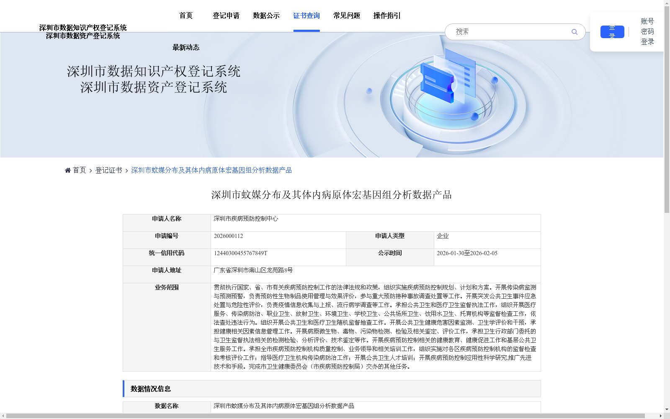Click the applicant name 深圳市疾病预防控制中心
Screen dimensions: 670x419
[246, 219]
